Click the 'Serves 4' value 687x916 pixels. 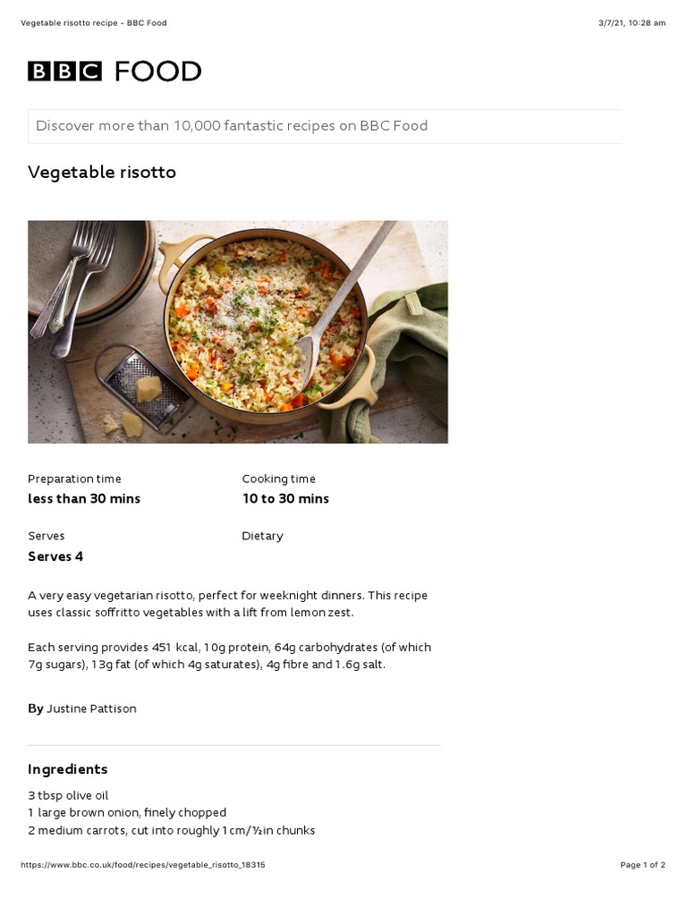click(55, 556)
